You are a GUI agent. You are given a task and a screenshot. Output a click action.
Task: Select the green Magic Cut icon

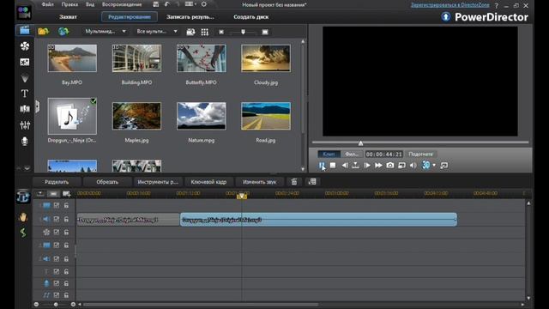click(x=23, y=233)
